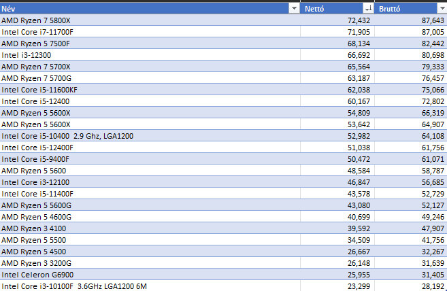Open the Bruttó column filter dropdown
The width and height of the screenshot is (447, 291).
pyautogui.click(x=442, y=9)
